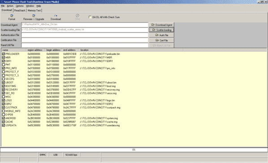
Task: Click the system.img location path
Action: coord(99,118)
